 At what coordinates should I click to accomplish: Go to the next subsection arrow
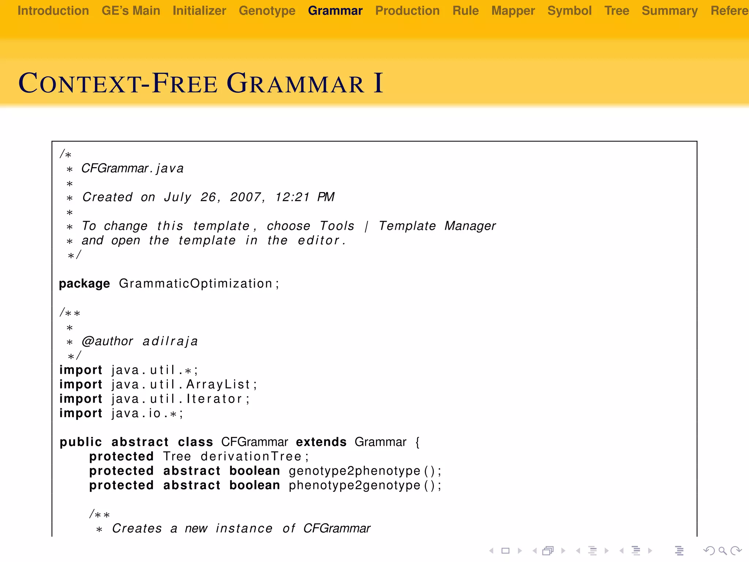pos(607,551)
